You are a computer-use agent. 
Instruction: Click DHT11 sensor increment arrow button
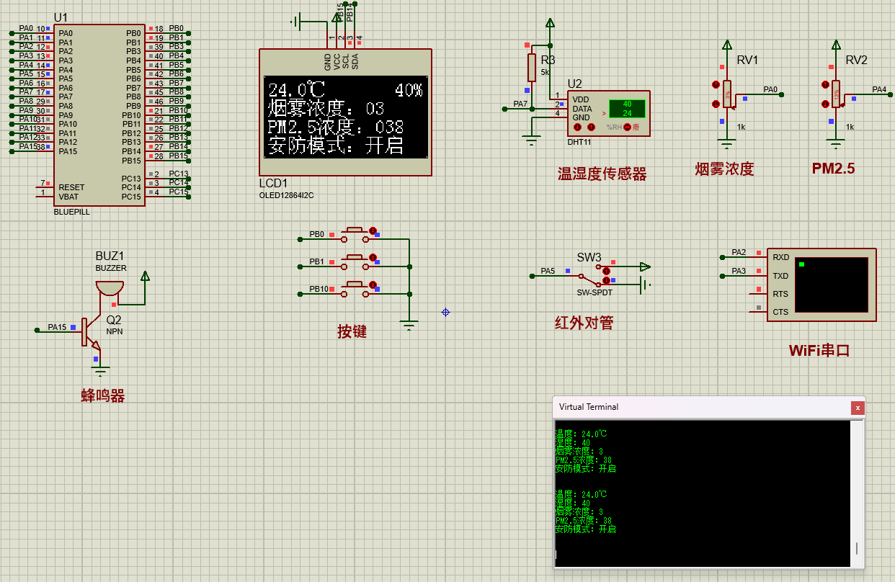click(x=591, y=127)
